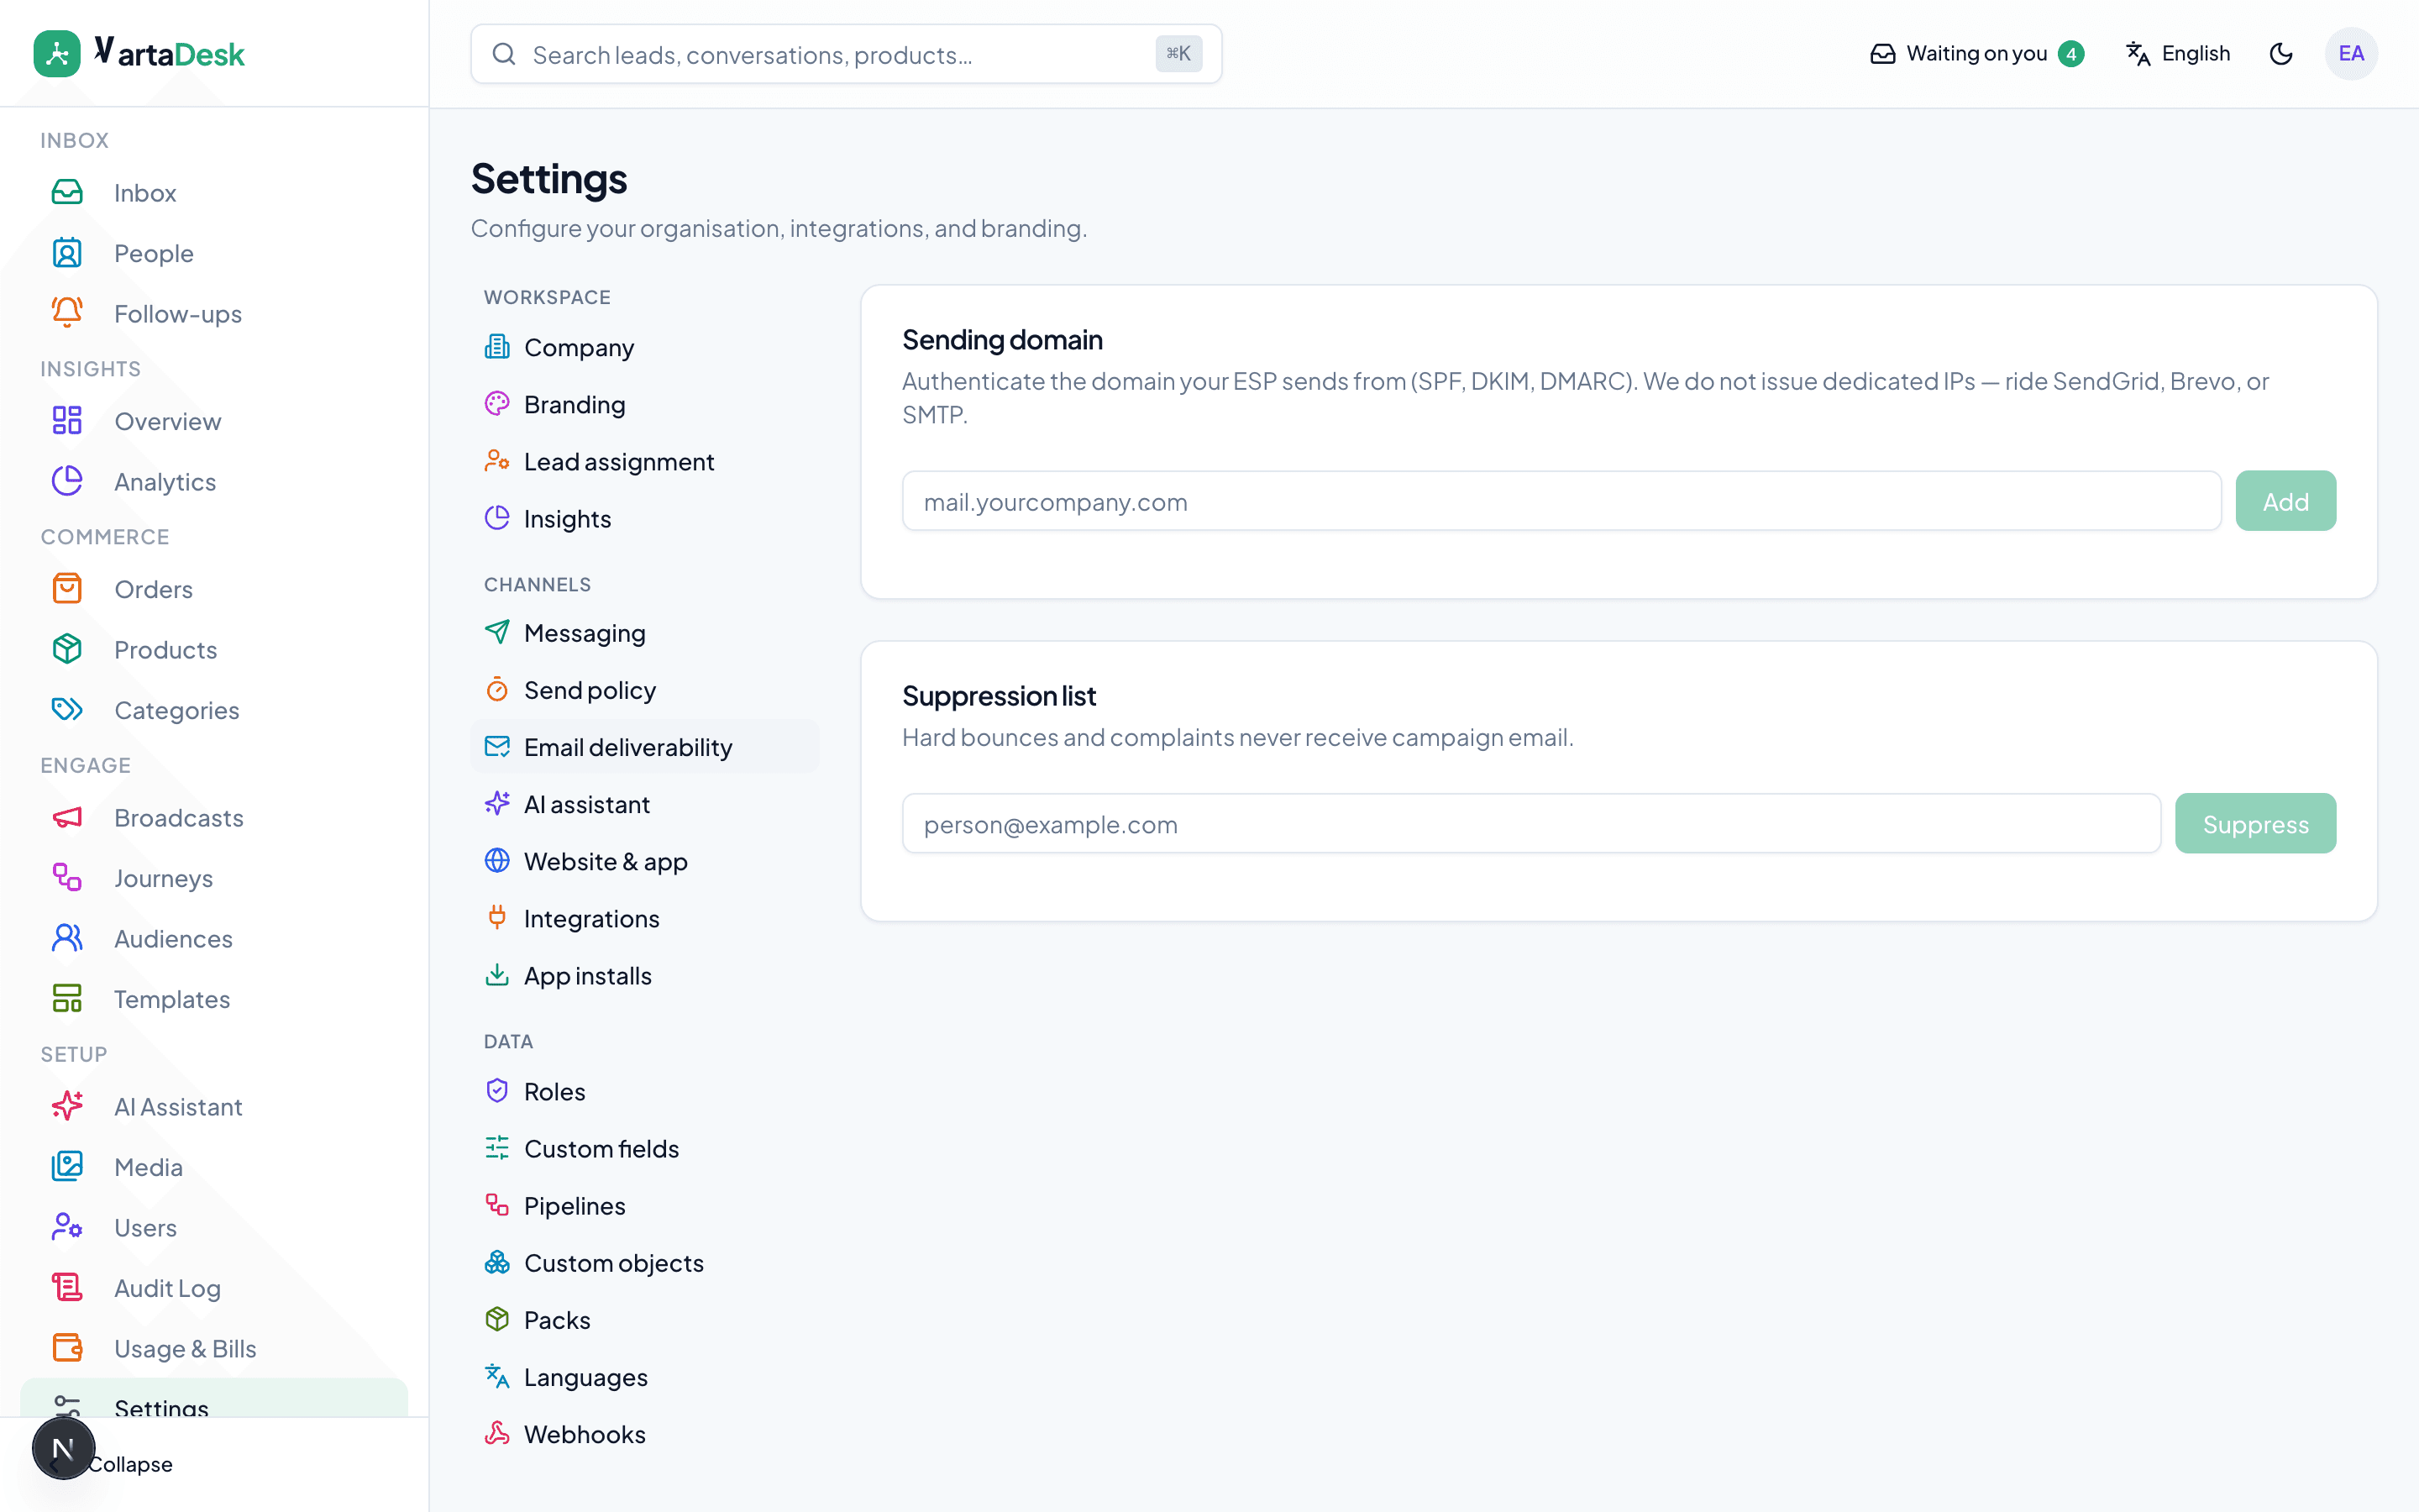Select Integrations settings section
This screenshot has width=2419, height=1512.
click(643, 918)
